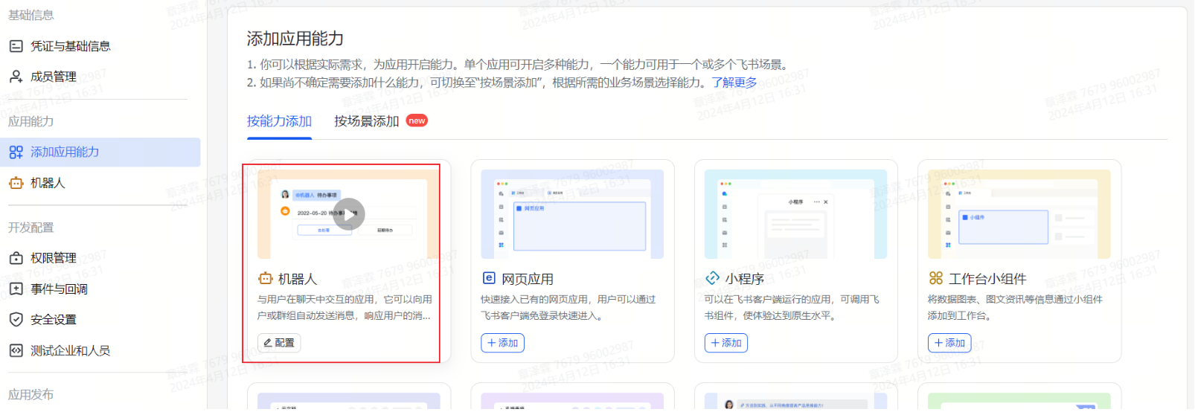Viewport: 1195px width, 412px height.
Task: Open 事件与回调 in the sidebar
Action: [59, 289]
